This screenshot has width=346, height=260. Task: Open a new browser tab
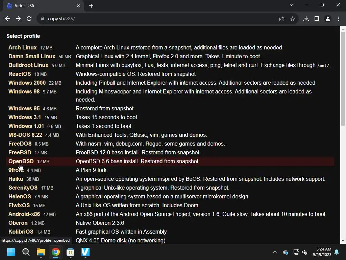click(x=91, y=6)
